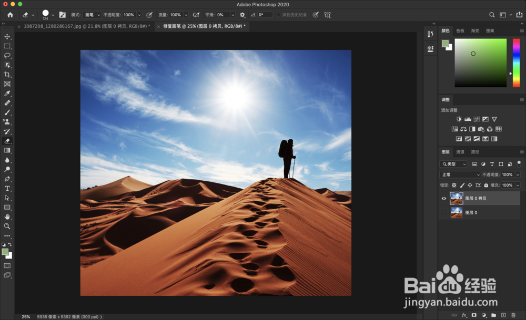This screenshot has height=320, width=526.
Task: Select the History Brush tool
Action: coord(7,131)
